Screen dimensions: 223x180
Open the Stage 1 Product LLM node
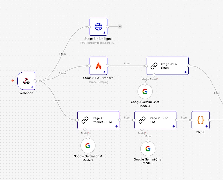coord(98,120)
